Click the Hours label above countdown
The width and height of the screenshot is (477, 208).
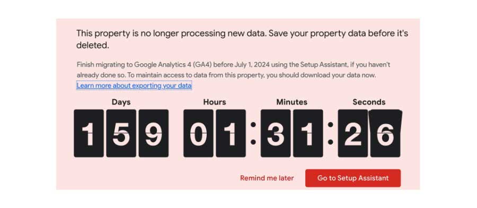pyautogui.click(x=215, y=102)
